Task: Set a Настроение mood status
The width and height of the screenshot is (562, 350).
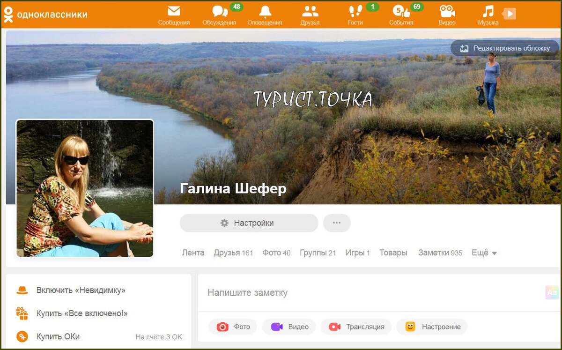Action: tap(432, 327)
